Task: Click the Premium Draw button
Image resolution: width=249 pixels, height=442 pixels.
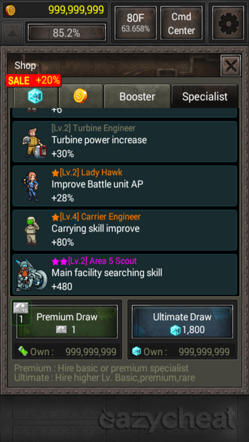Action: [67, 322]
